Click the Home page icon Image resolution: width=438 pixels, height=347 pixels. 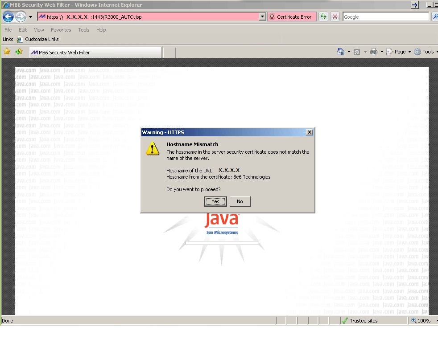coord(341,52)
